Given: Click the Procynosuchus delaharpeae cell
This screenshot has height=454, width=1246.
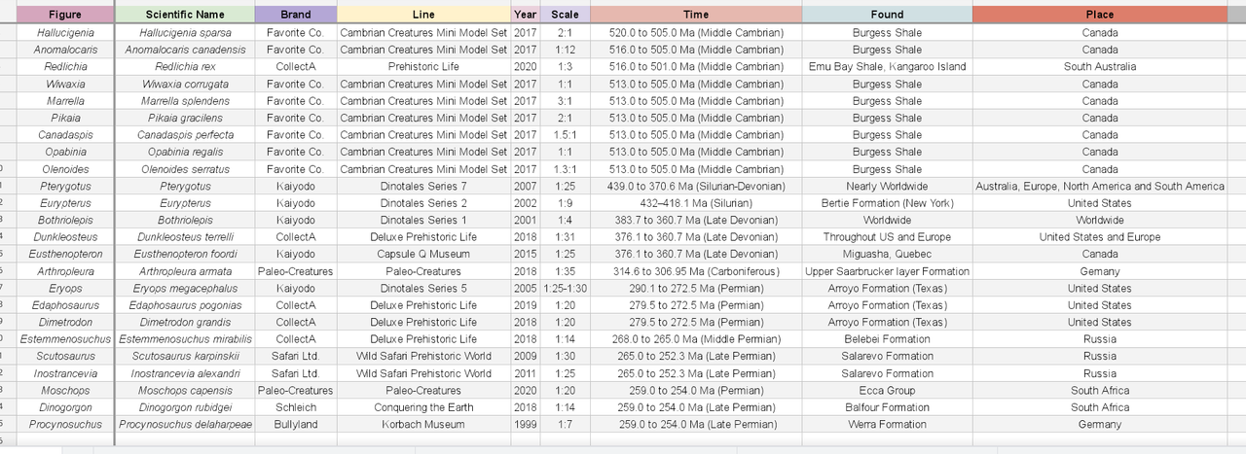Looking at the screenshot, I should pos(185,424).
